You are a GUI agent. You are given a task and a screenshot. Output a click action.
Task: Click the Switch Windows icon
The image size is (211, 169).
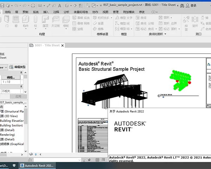point(94,6)
